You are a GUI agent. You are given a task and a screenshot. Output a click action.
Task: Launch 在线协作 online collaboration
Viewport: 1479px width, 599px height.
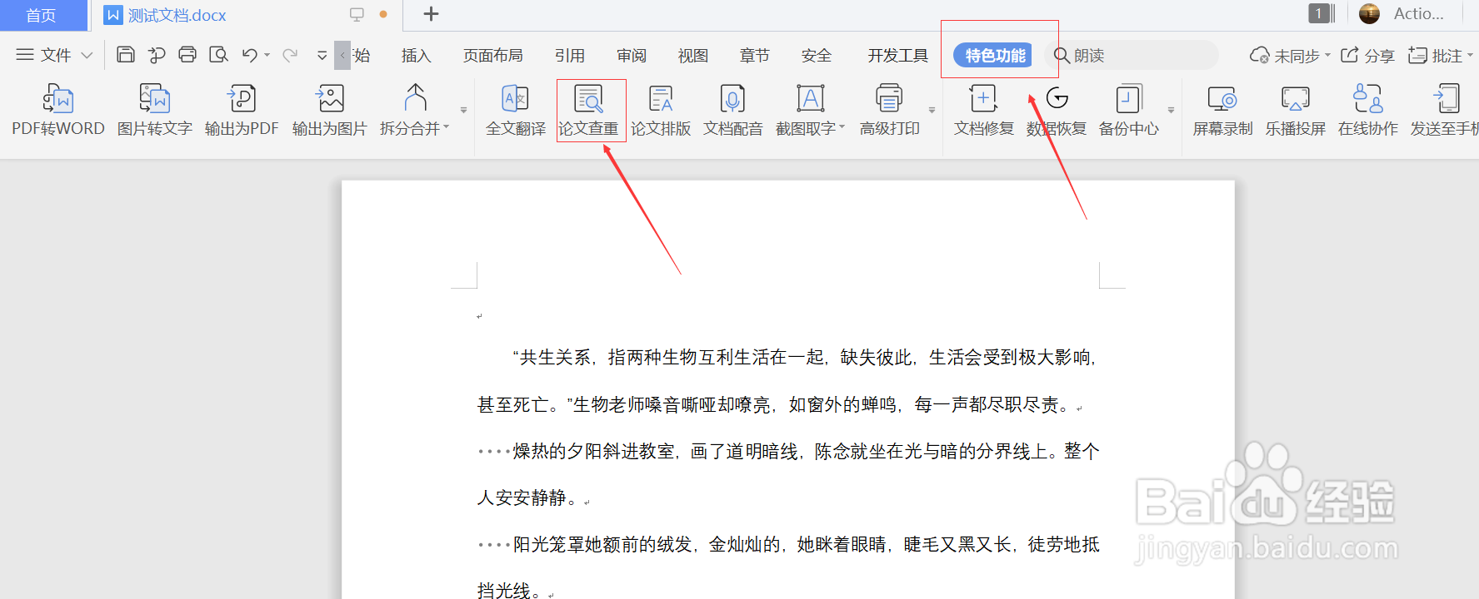coord(1368,110)
